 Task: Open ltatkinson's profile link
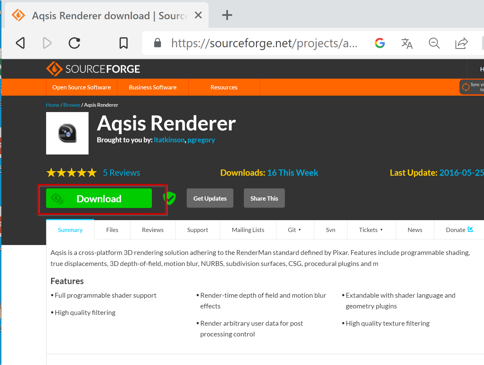169,140
